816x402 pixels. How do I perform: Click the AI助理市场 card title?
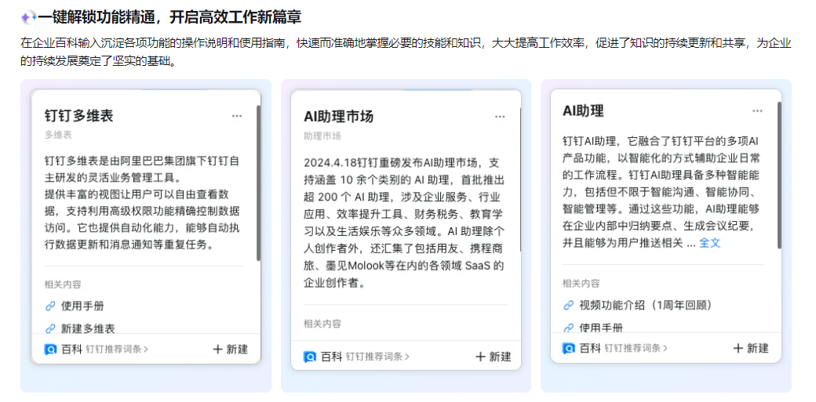coord(338,117)
